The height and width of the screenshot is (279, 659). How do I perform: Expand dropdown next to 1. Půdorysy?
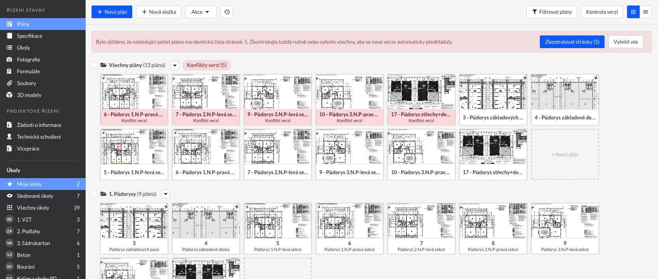tap(166, 194)
